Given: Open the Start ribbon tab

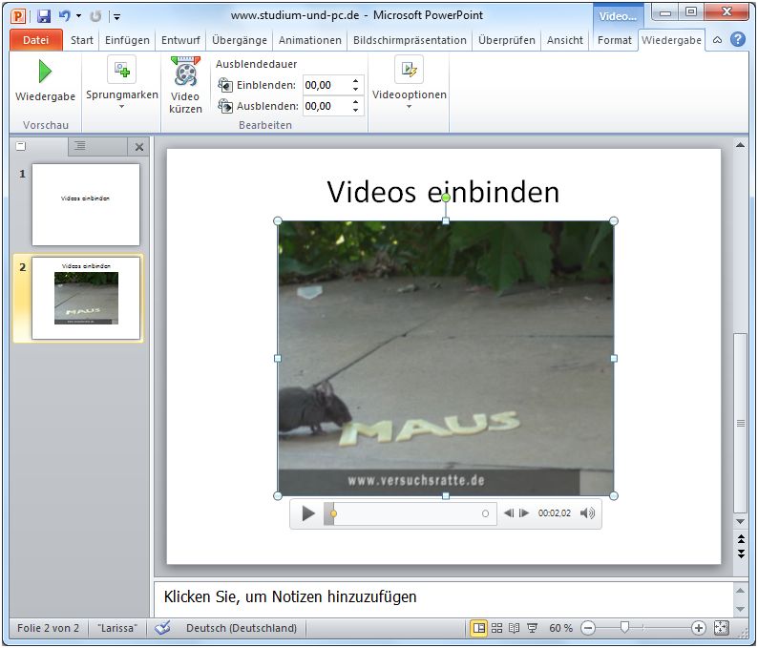Looking at the screenshot, I should pos(82,40).
